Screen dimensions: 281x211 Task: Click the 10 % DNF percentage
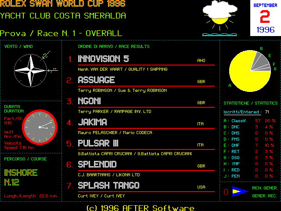(270, 146)
